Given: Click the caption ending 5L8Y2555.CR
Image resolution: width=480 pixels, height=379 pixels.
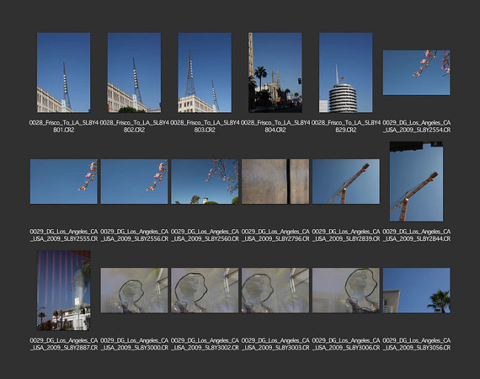Looking at the screenshot, I should coord(64,235).
